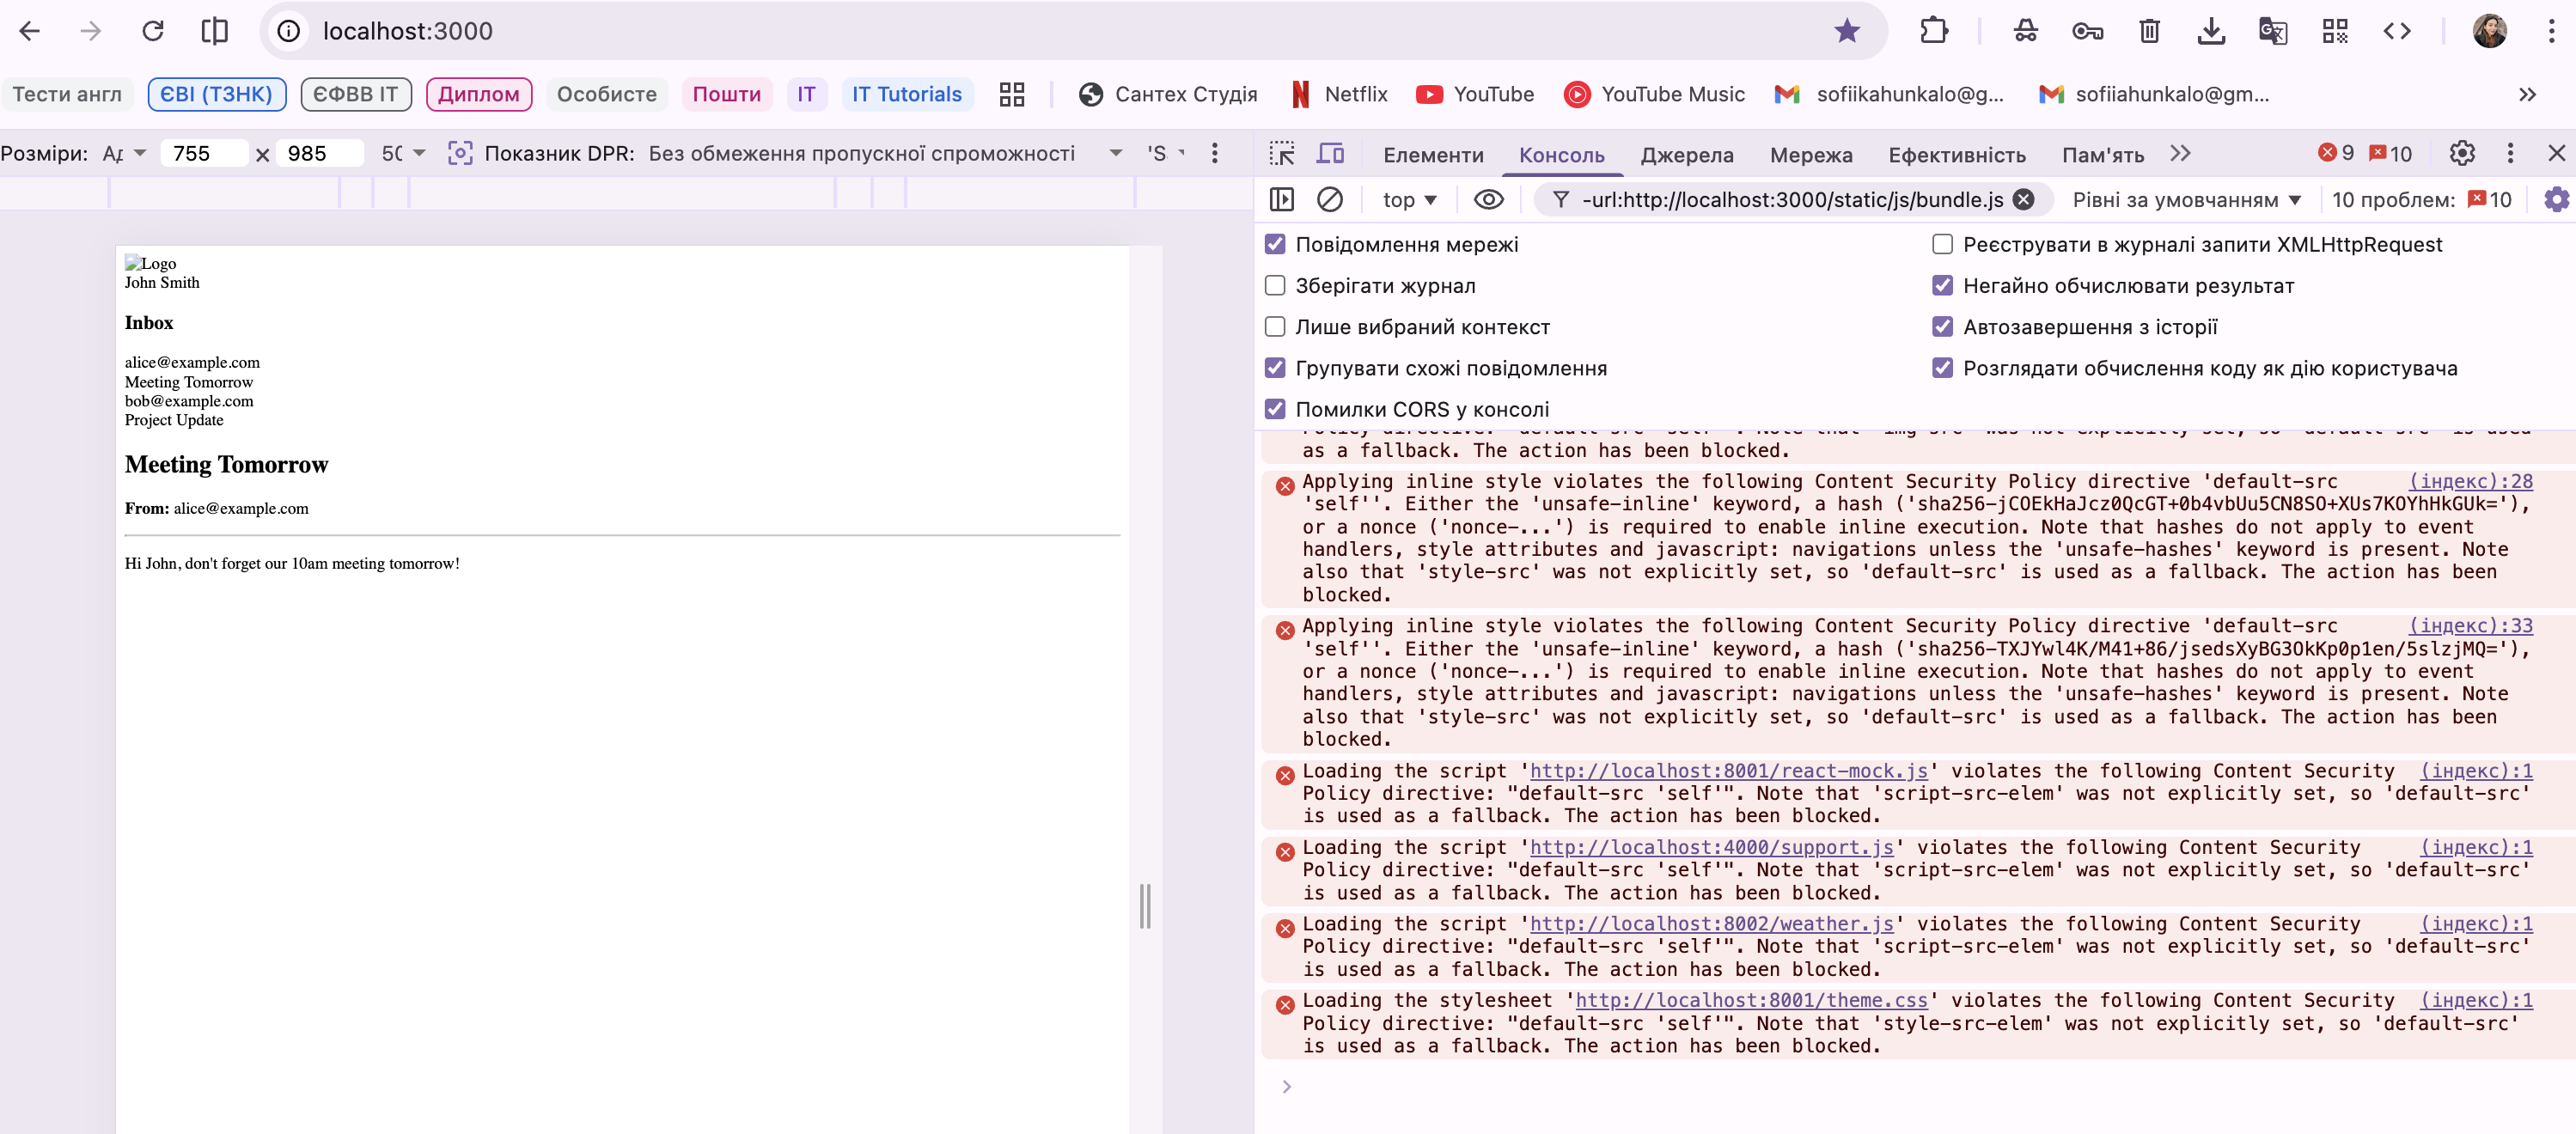
Task: Enable 'Лише вибраний контекст' checkbox
Action: 1275,326
